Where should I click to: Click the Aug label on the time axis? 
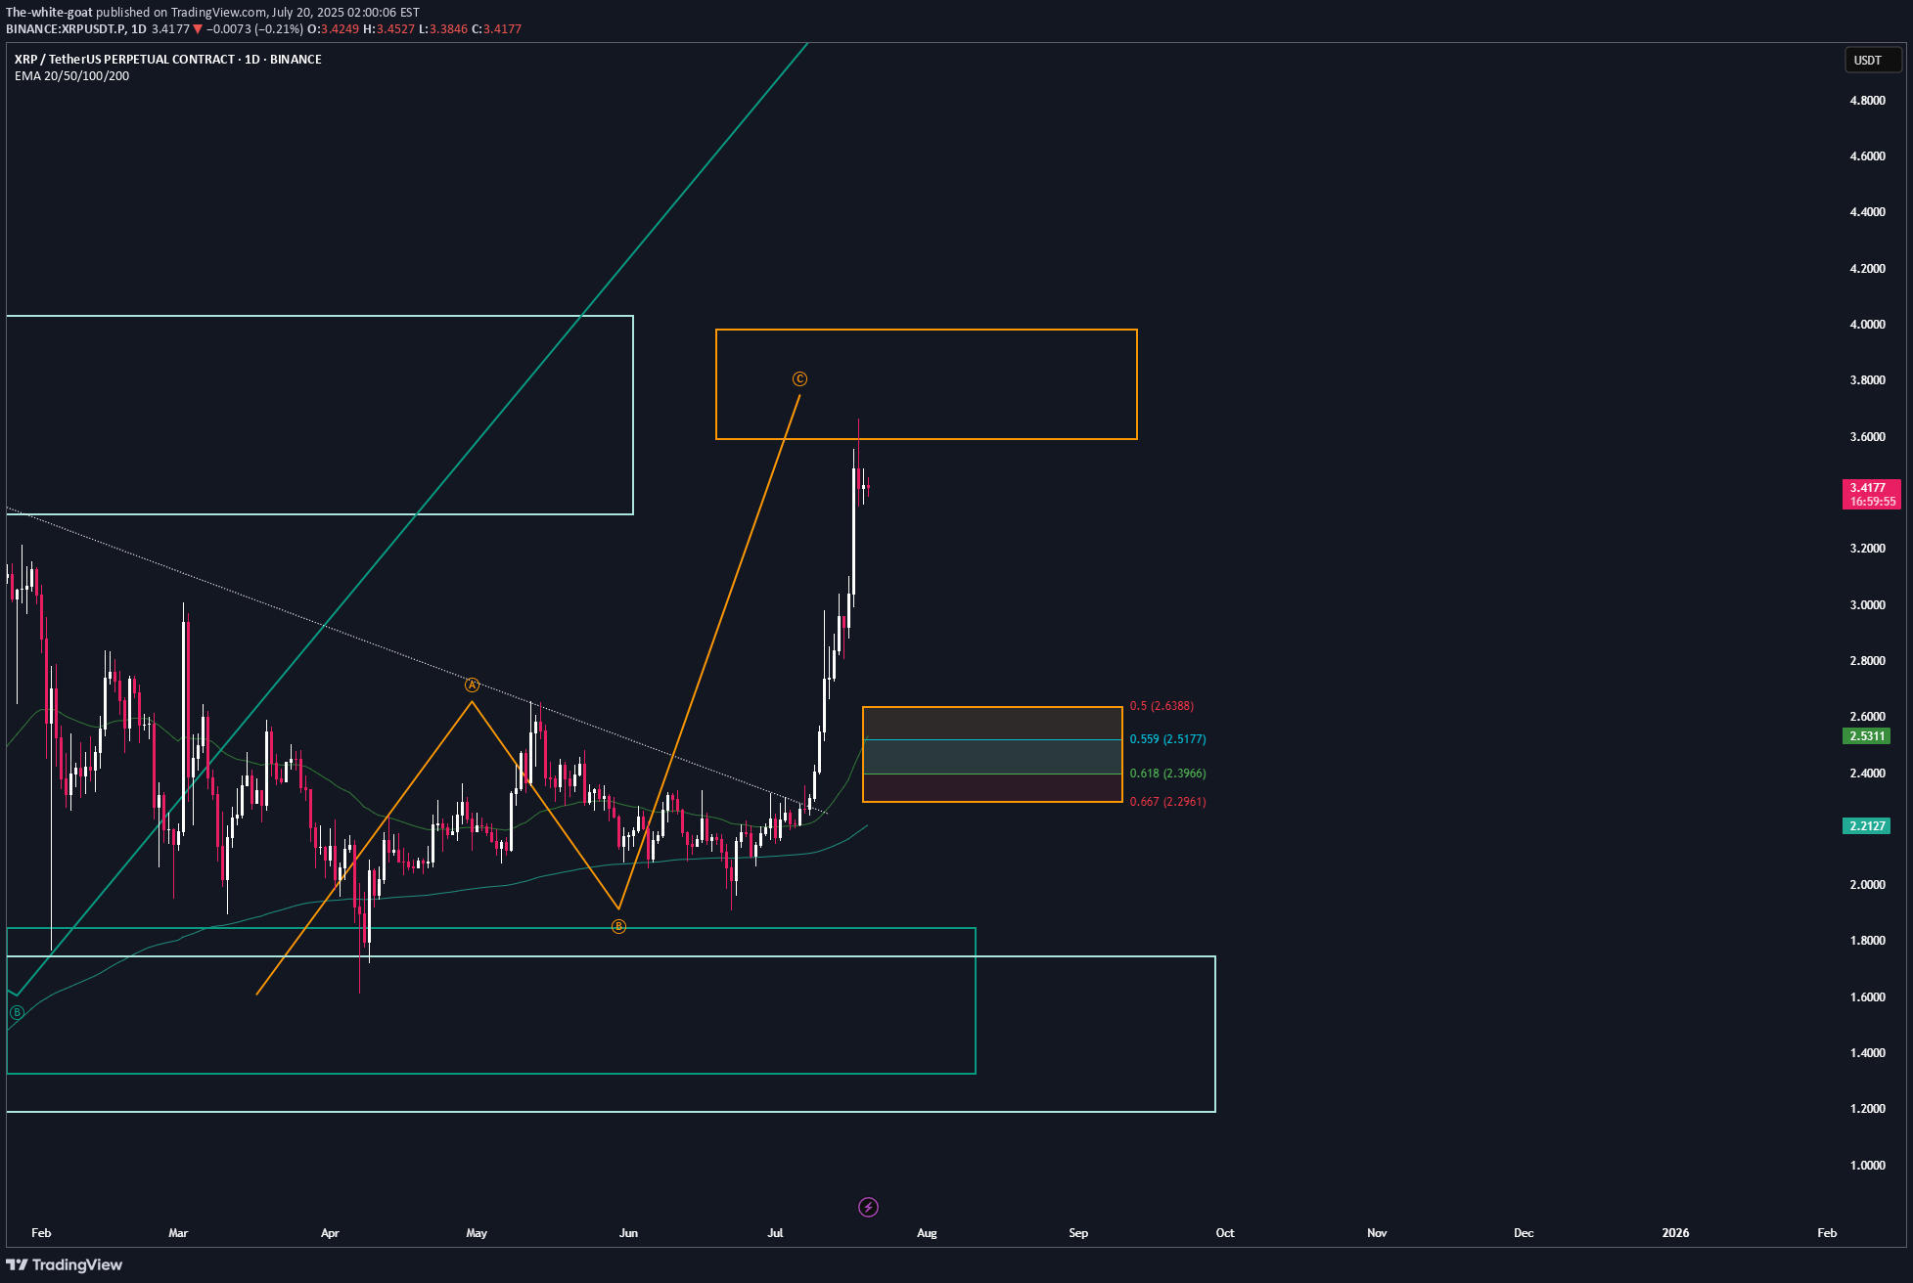[927, 1233]
